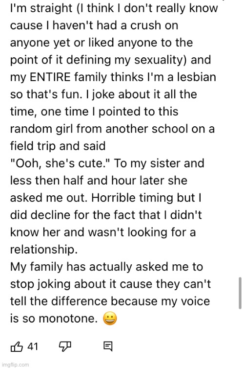
Task: Click the word monotone
Action: click(68, 319)
